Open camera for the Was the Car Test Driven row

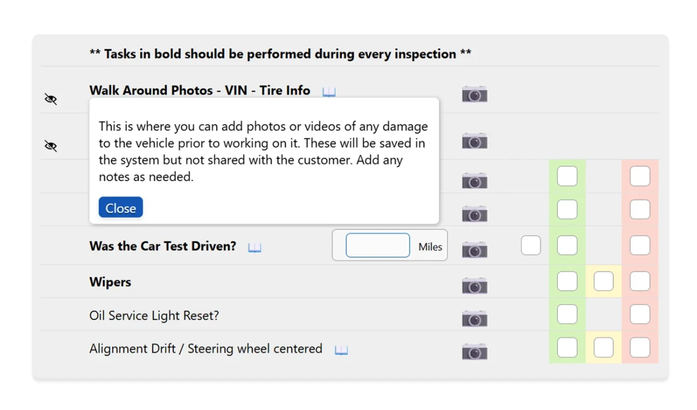click(x=474, y=250)
